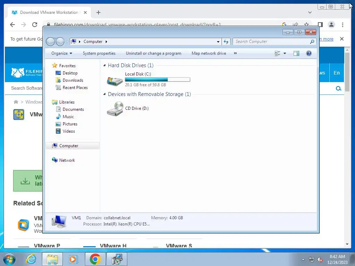Open Chrome profile avatar
Viewport: 355px width, 266px height.
click(331, 25)
